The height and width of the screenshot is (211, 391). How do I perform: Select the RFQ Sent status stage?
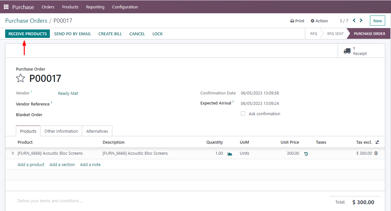[x=335, y=34]
